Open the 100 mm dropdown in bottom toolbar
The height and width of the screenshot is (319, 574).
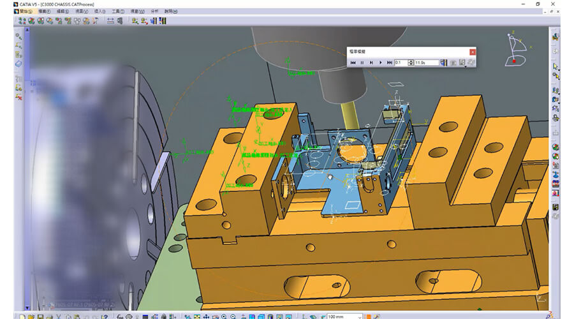[361, 316]
